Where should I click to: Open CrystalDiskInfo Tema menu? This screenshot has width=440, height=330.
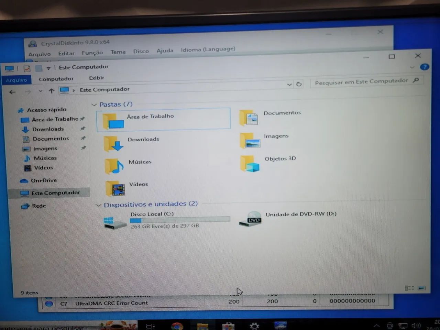click(x=118, y=52)
